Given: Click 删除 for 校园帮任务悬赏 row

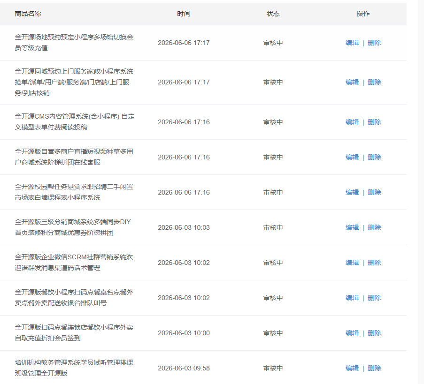Looking at the screenshot, I should click(x=374, y=192).
